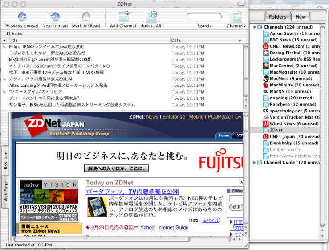Viewport: 329px width, 250px height.
Task: Click in the Search field
Action: [x=204, y=17]
